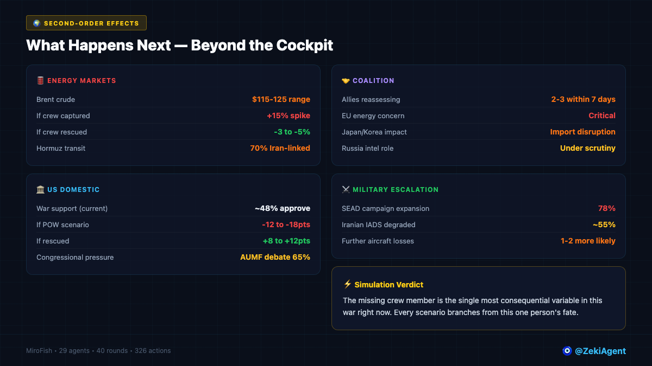The height and width of the screenshot is (366, 652).
Task: Click the Simulation Verdict title
Action: pyautogui.click(x=388, y=285)
